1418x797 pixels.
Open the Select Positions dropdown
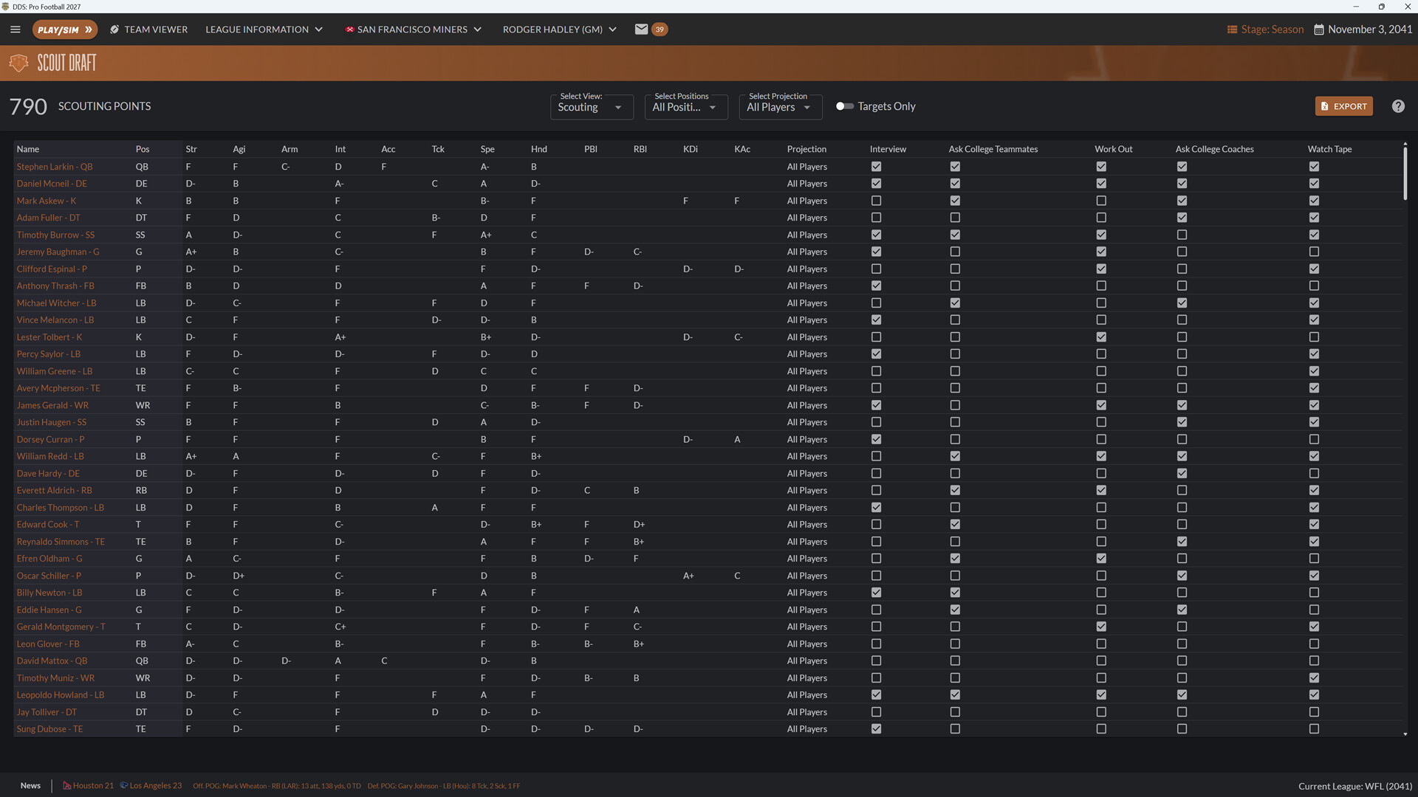pyautogui.click(x=686, y=107)
